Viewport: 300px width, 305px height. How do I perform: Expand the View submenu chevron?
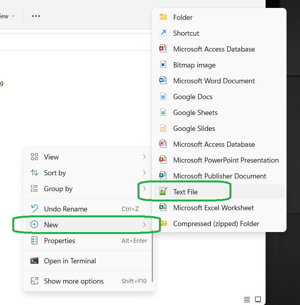click(144, 157)
